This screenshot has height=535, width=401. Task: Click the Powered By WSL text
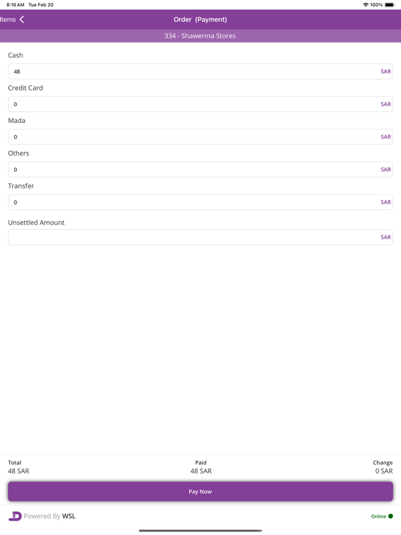pos(50,516)
